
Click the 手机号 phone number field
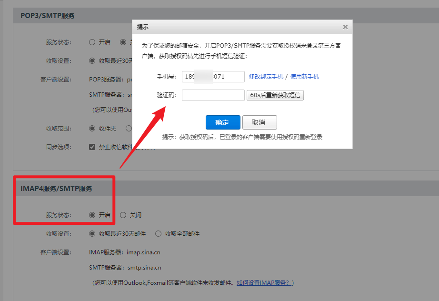[x=213, y=77]
